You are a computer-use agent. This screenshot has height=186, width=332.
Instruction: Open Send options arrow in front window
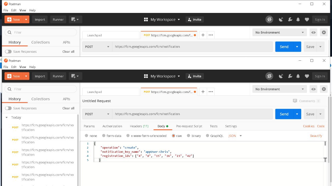297,114
